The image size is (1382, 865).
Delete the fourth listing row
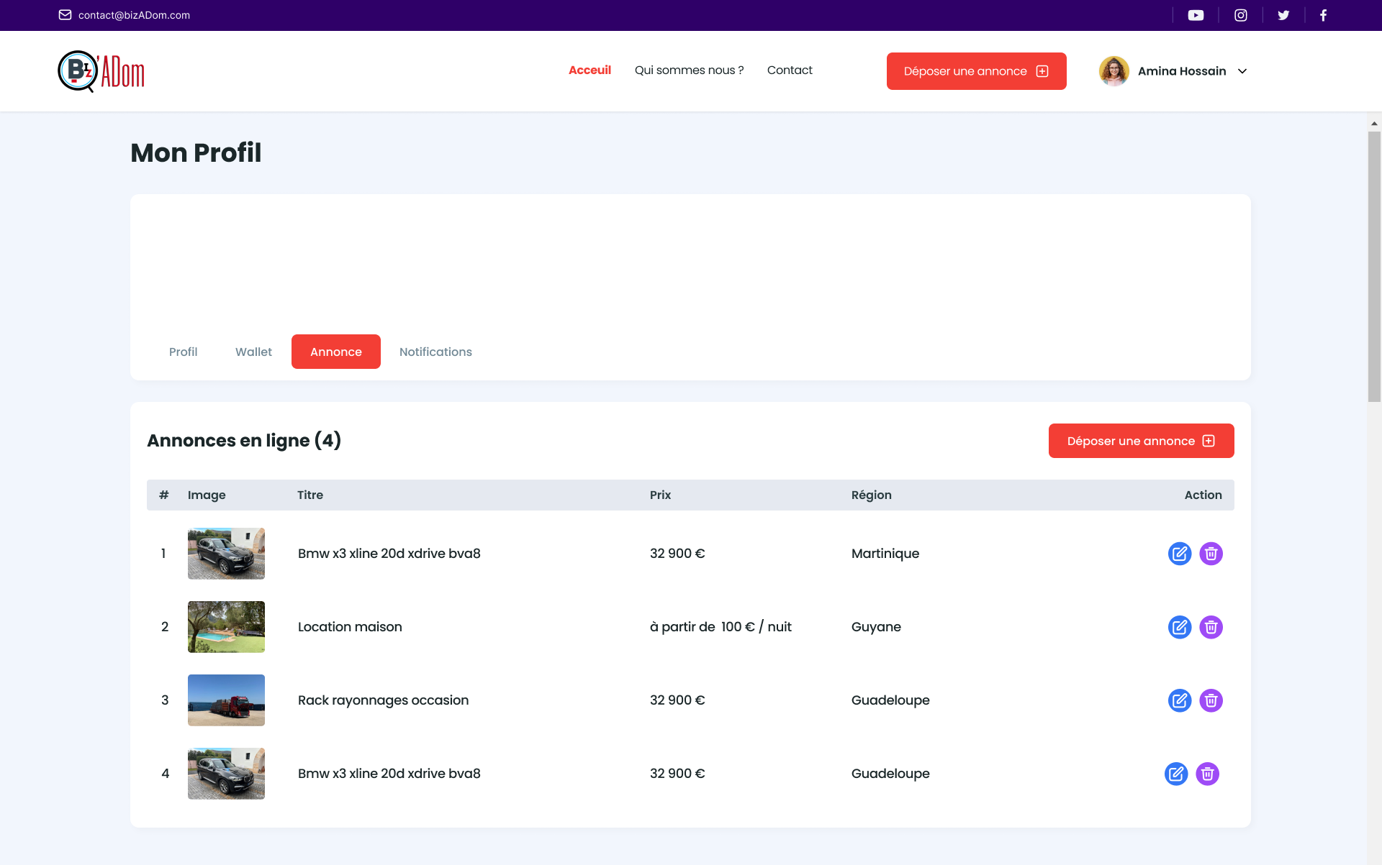click(x=1207, y=774)
